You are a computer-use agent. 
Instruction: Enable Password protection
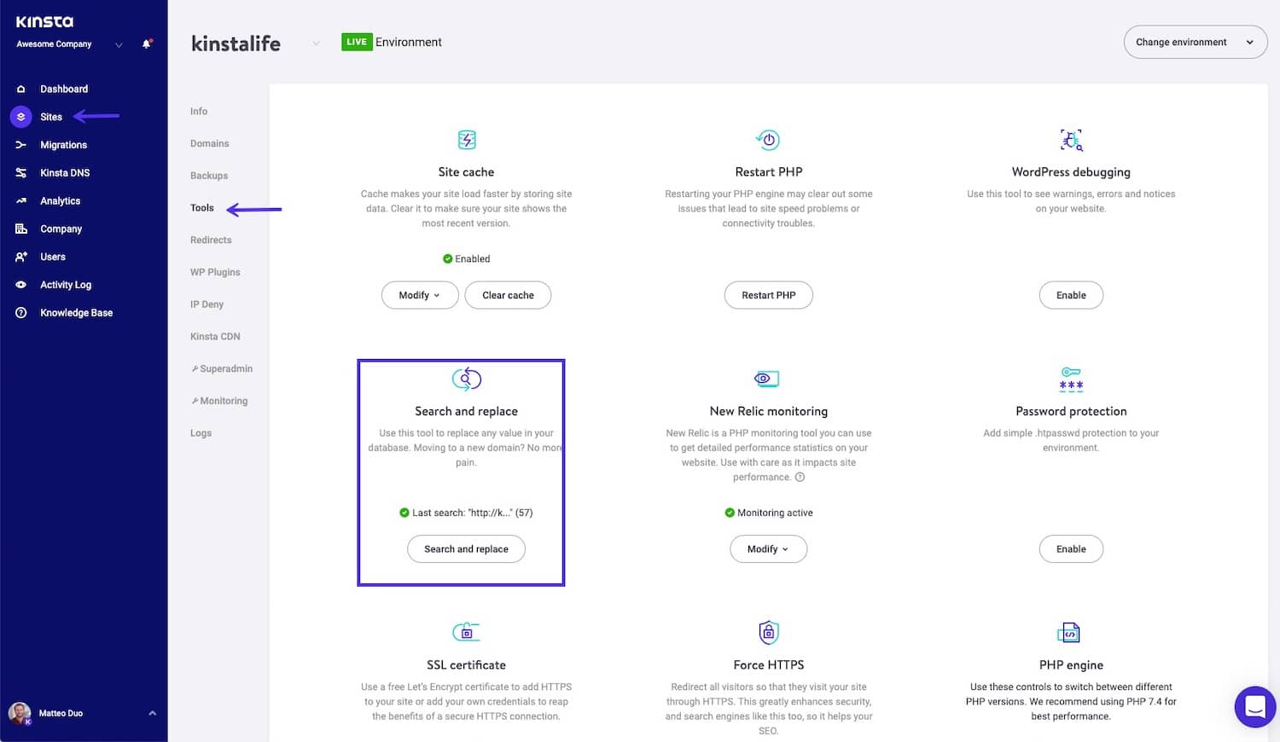click(1071, 548)
